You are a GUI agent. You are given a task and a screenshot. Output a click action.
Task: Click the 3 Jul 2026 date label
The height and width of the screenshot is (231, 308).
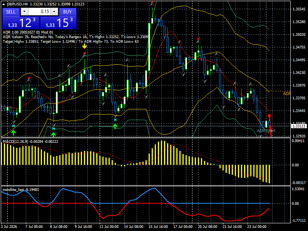[9, 226]
